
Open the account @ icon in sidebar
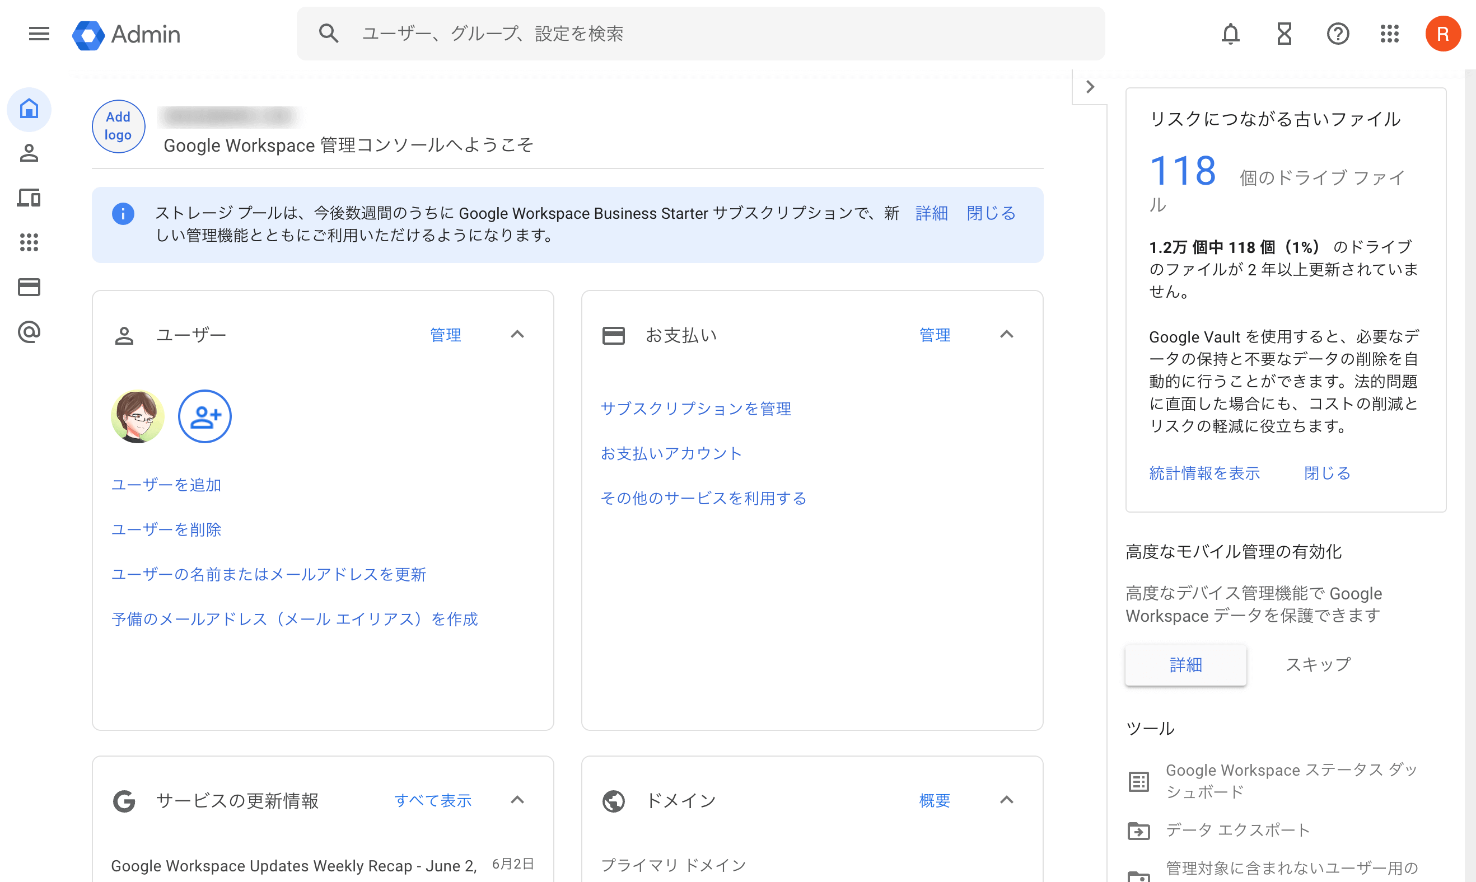[29, 332]
